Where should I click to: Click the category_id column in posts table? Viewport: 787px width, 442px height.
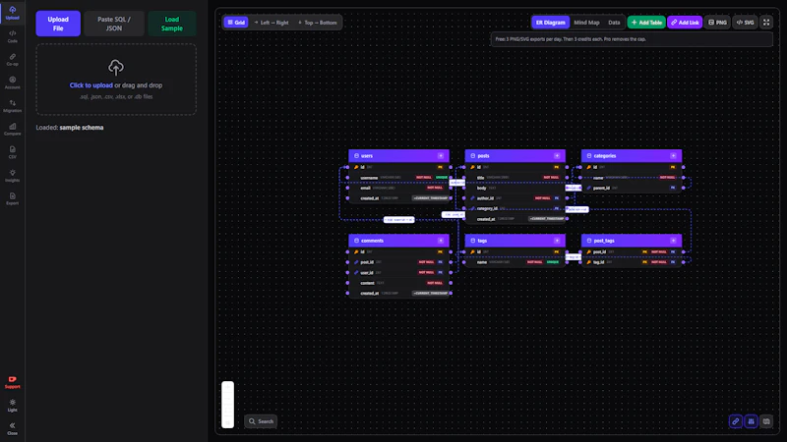pos(515,208)
